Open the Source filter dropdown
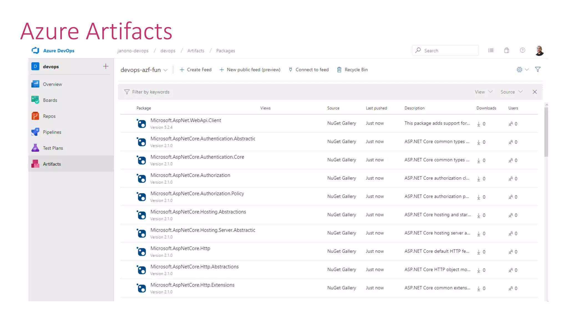Viewport: 568px width, 319px height. tap(511, 92)
